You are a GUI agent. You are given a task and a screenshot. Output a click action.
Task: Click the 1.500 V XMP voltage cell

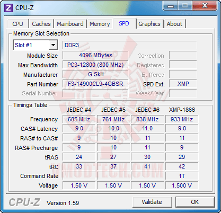point(182,185)
